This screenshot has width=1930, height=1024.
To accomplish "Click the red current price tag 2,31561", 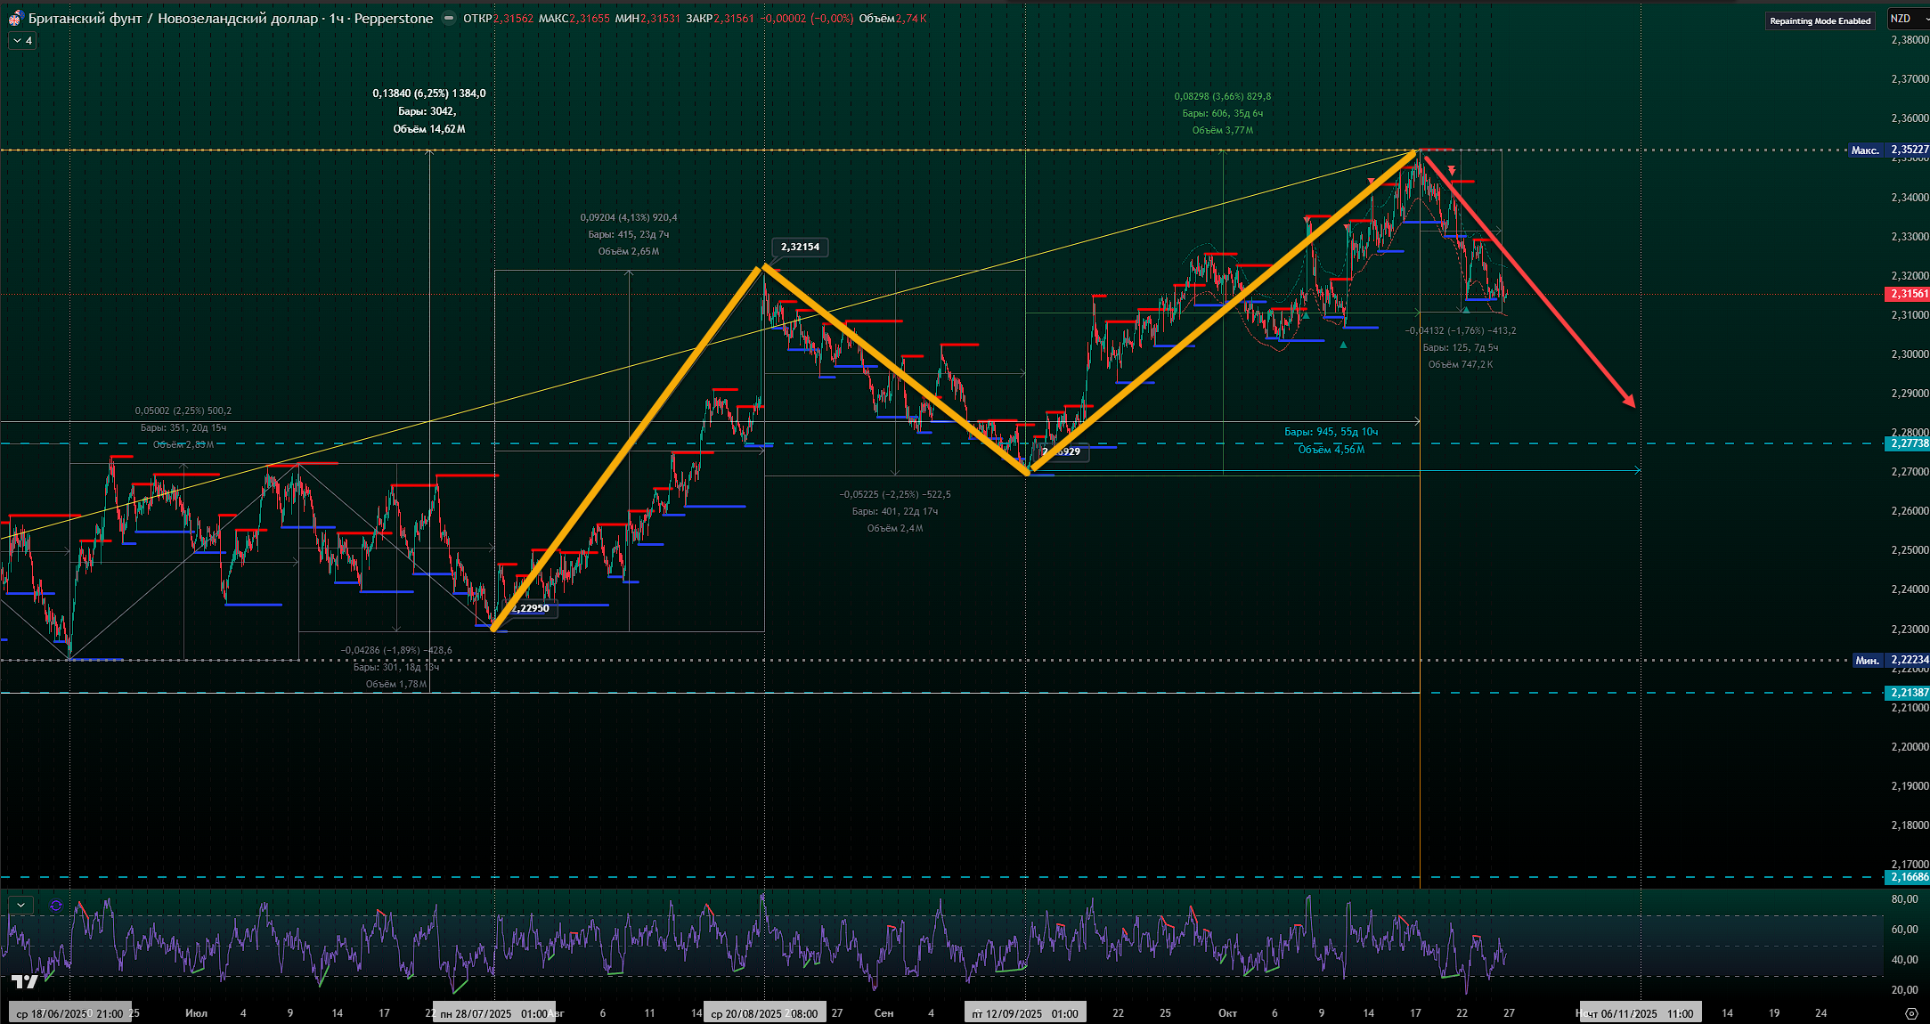I will [x=1908, y=294].
